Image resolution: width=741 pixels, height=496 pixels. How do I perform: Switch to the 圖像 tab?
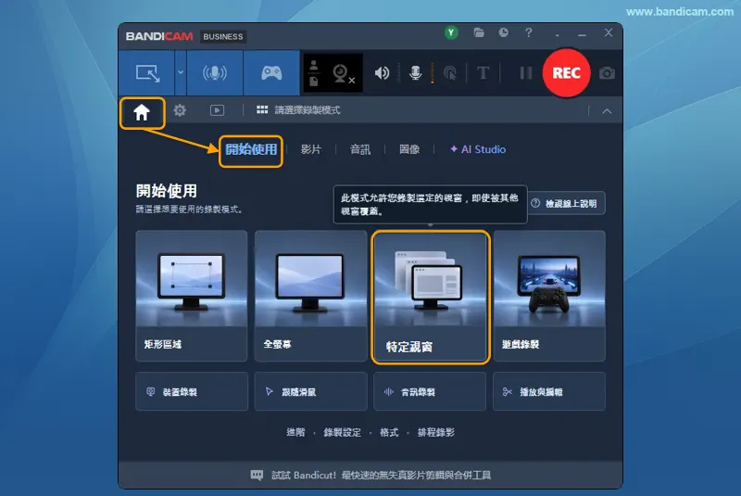[x=409, y=150]
